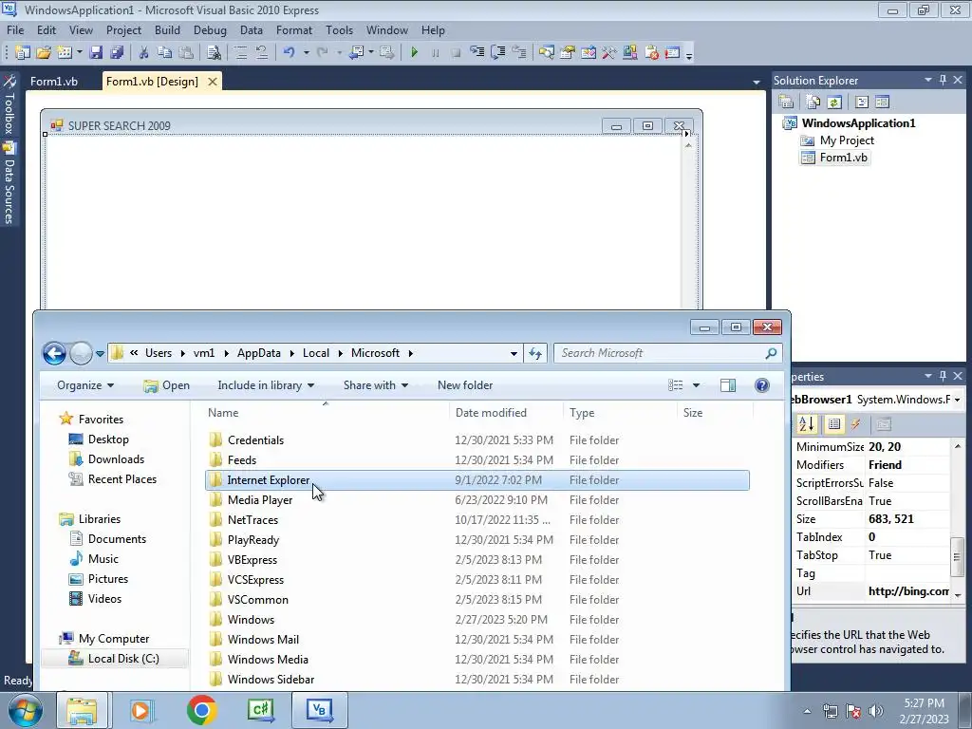
Task: Toggle the Explorer preview pane icon
Action: [728, 385]
